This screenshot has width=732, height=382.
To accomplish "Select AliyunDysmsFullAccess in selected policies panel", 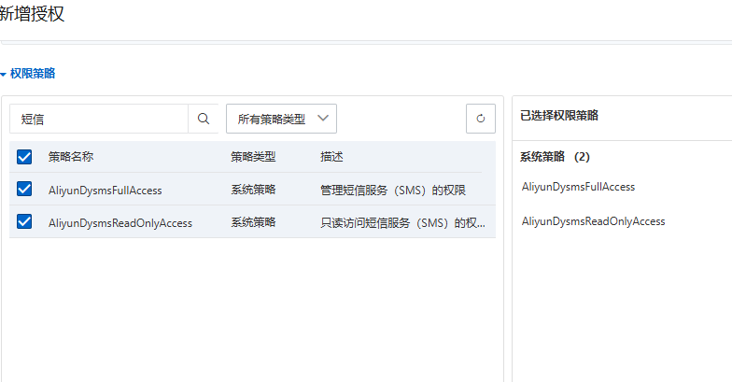I will point(578,187).
